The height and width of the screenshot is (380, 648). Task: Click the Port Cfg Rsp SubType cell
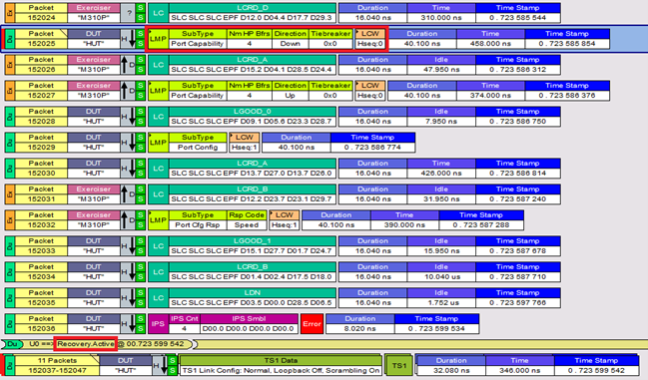198,224
